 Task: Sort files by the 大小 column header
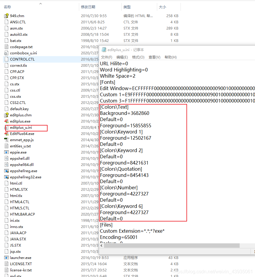[x=162, y=7]
